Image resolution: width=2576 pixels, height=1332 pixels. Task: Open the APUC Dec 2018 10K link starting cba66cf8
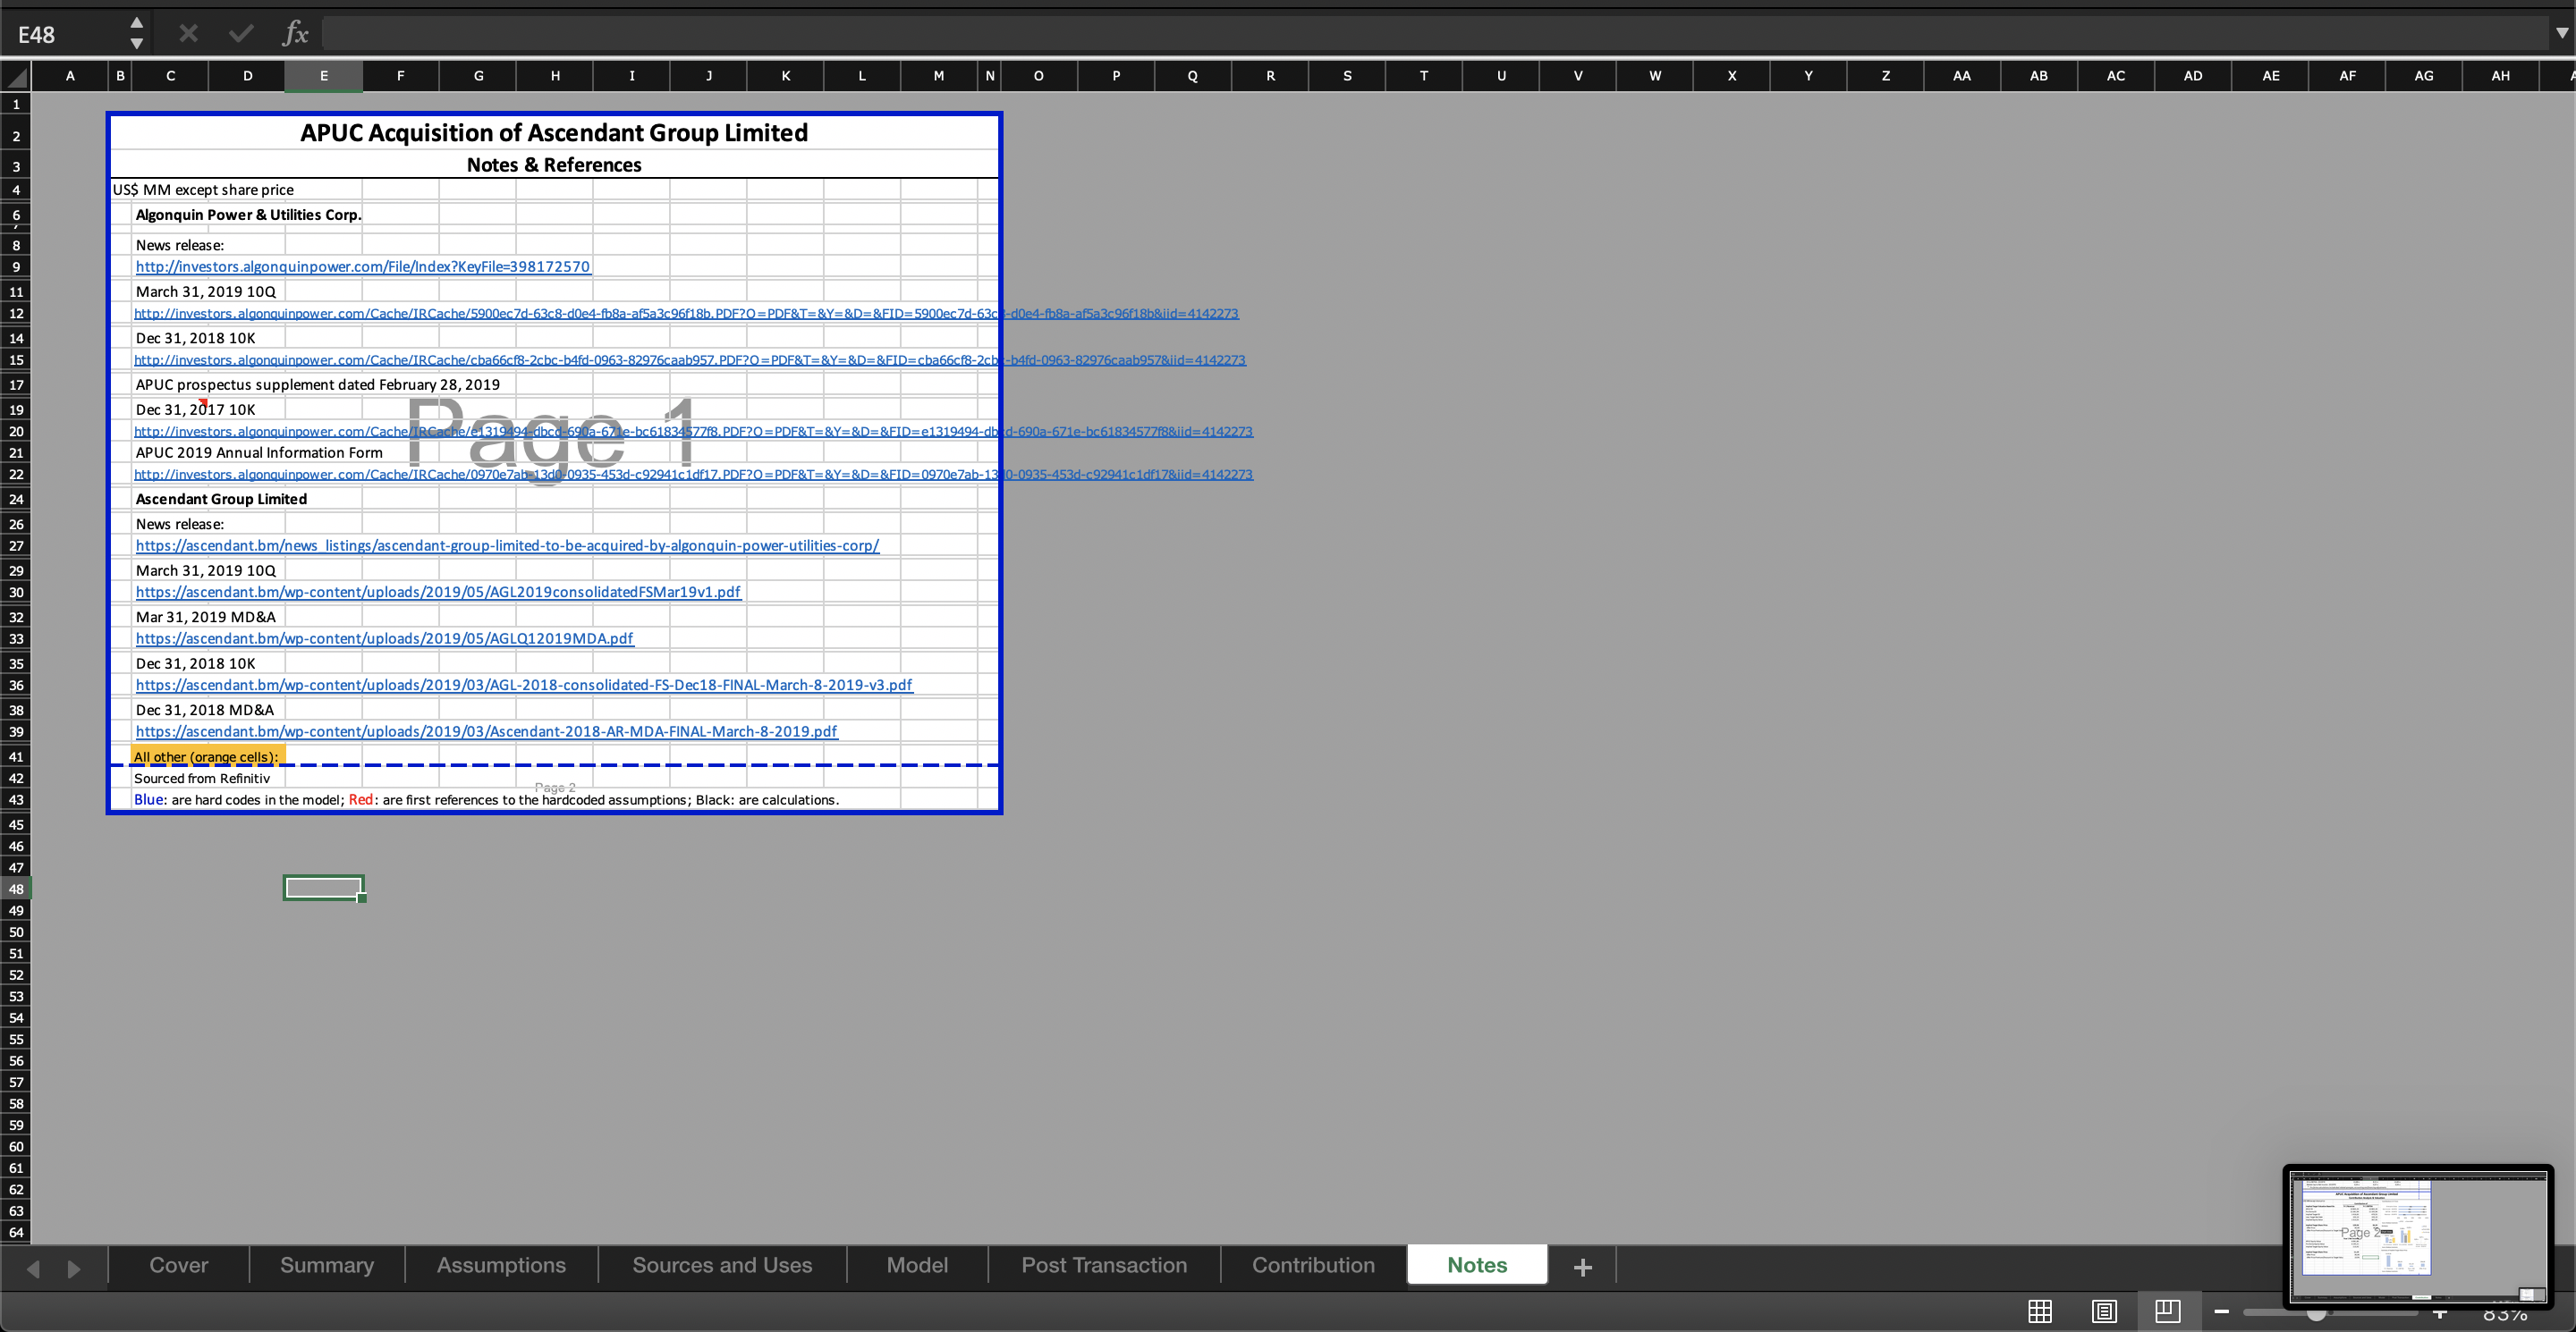point(690,359)
